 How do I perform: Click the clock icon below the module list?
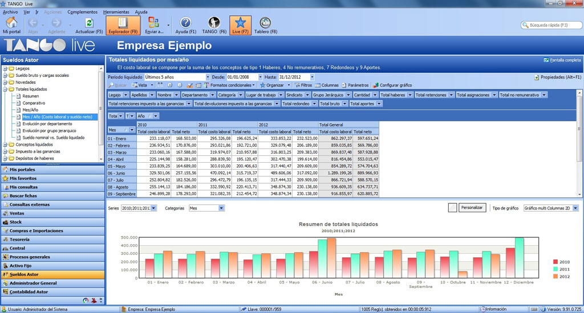(86, 300)
